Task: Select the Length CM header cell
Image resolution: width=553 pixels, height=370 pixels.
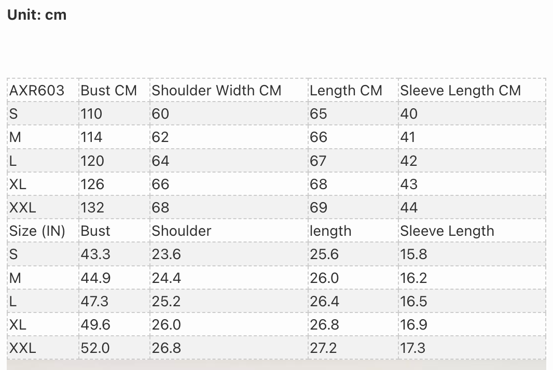Action: point(353,91)
